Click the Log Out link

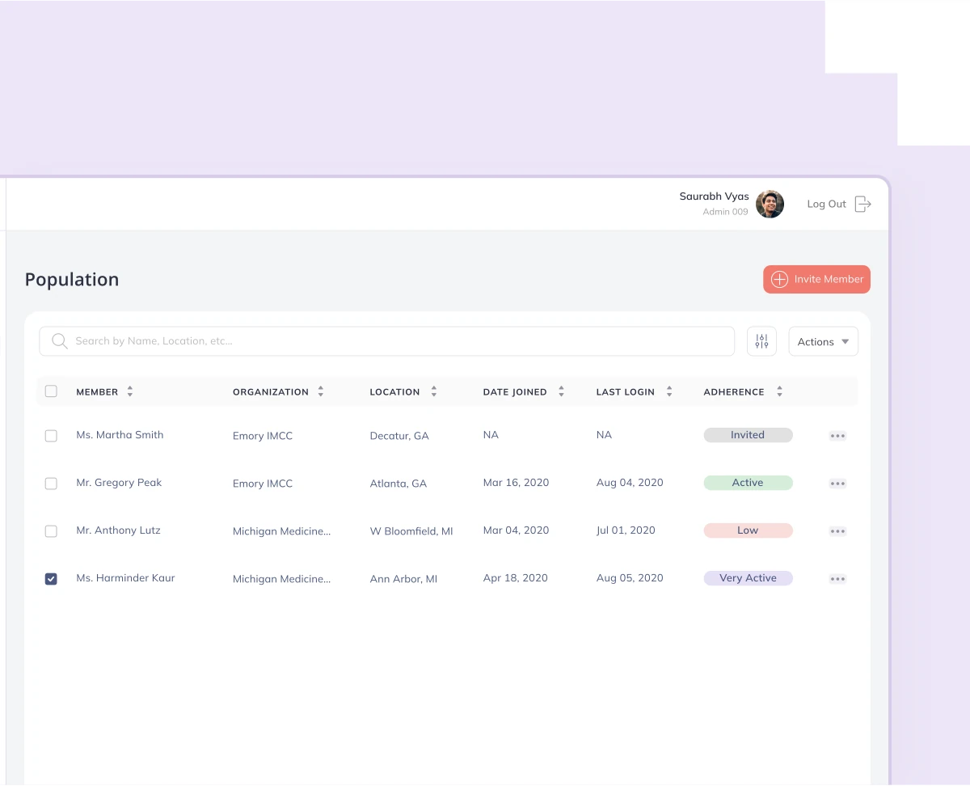826,205
